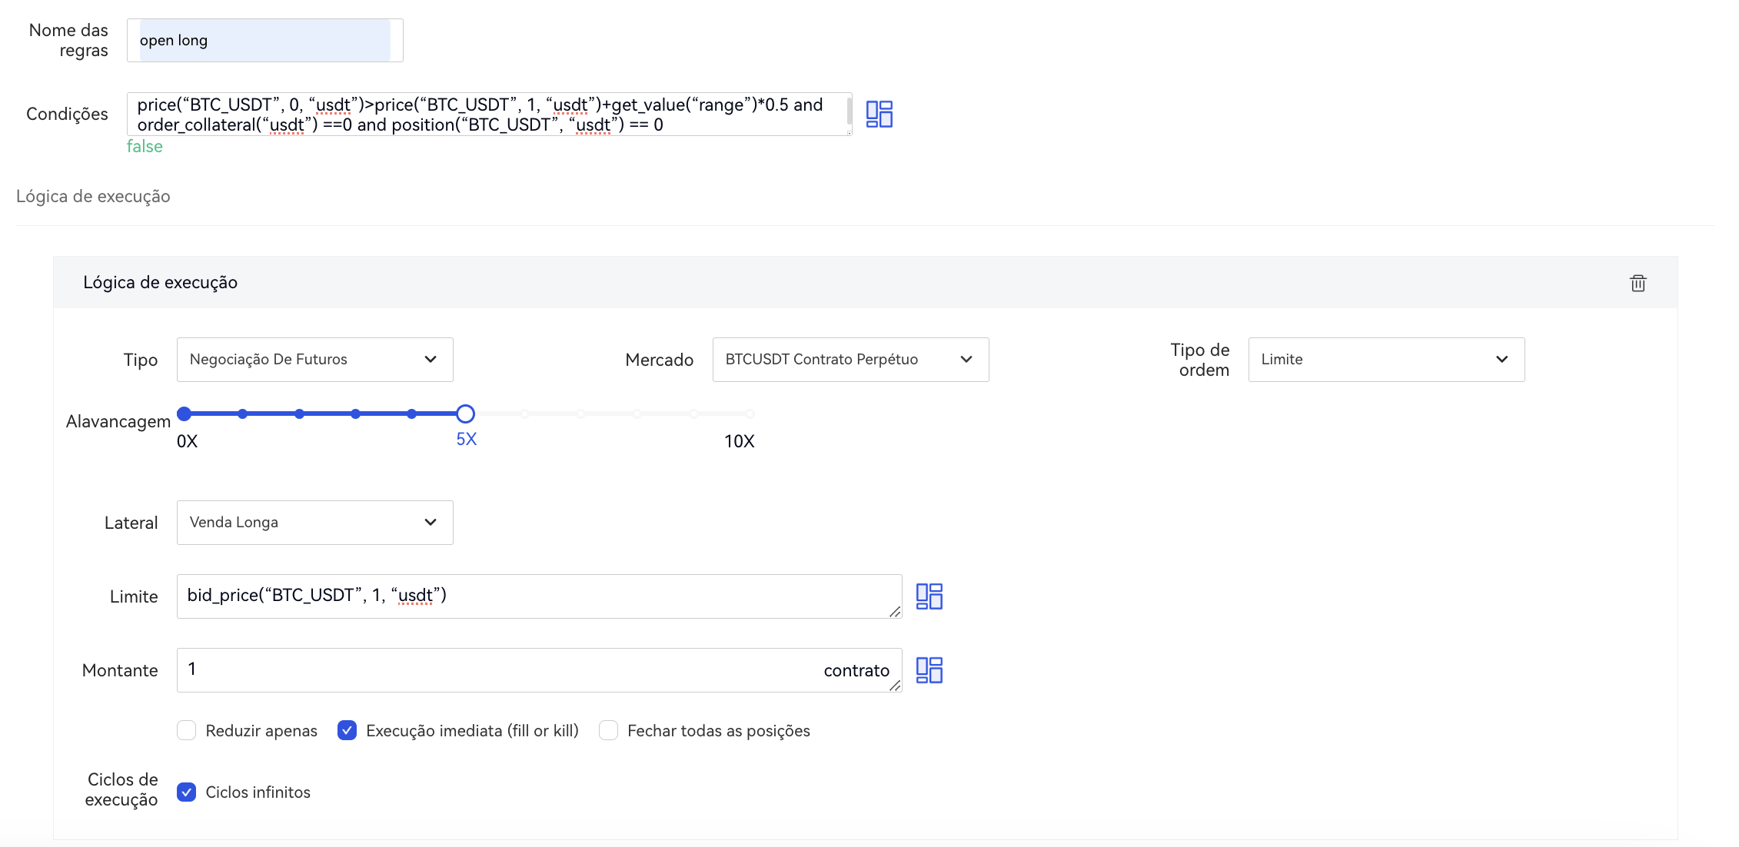Viewport: 1739px width, 847px height.
Task: Click the delete trash icon for execution logic
Action: click(x=1638, y=283)
